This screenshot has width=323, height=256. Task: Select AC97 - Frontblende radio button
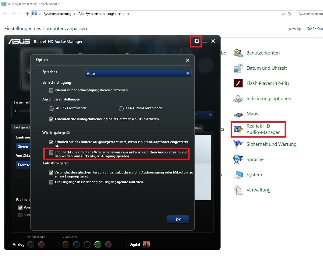point(51,108)
